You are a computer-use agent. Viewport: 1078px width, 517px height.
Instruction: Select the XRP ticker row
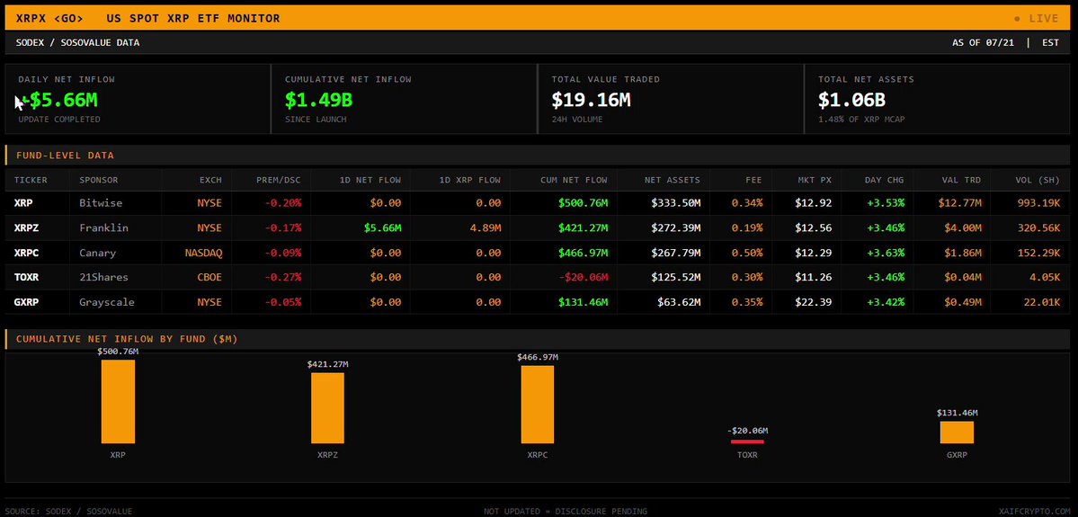pyautogui.click(x=537, y=203)
